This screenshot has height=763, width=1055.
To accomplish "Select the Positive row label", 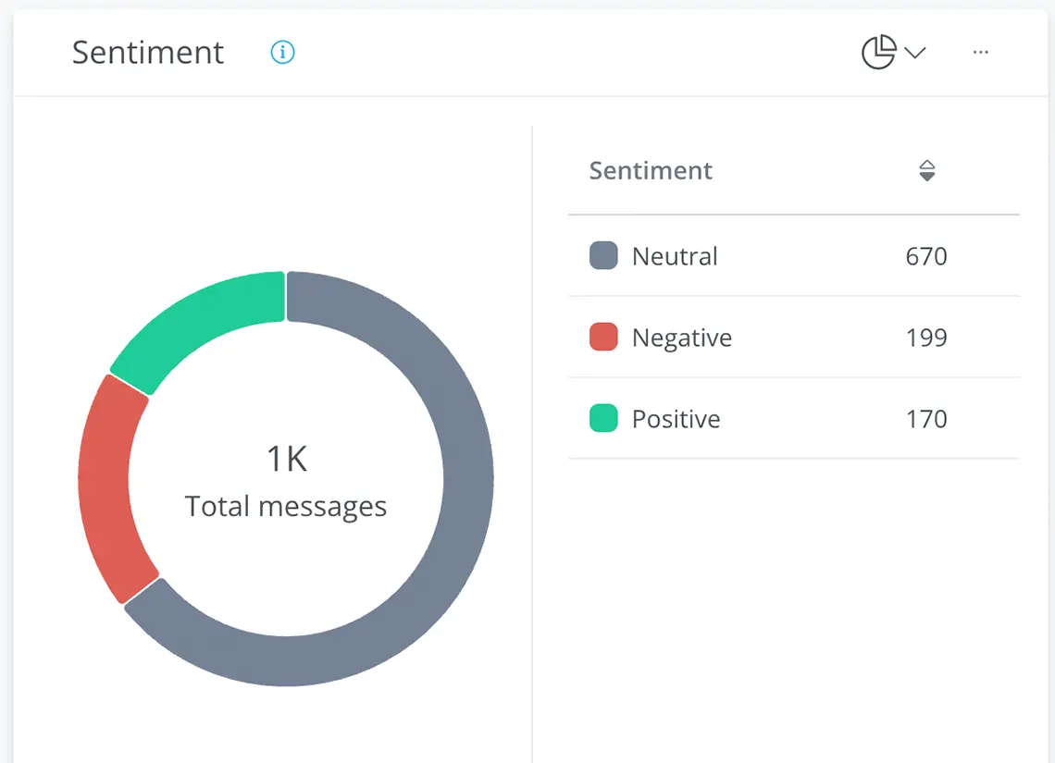I will pyautogui.click(x=676, y=419).
